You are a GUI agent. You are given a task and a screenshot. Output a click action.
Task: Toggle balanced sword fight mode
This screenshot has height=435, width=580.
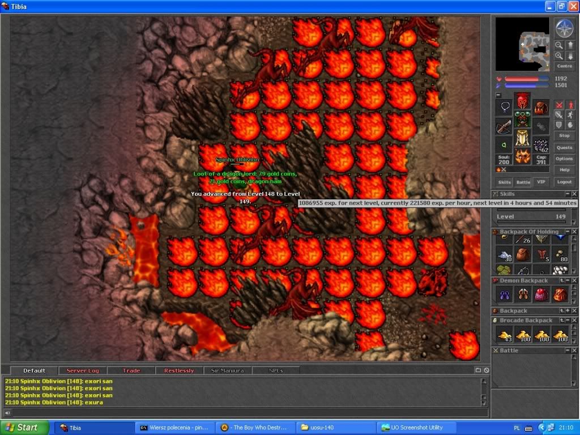coord(559,115)
